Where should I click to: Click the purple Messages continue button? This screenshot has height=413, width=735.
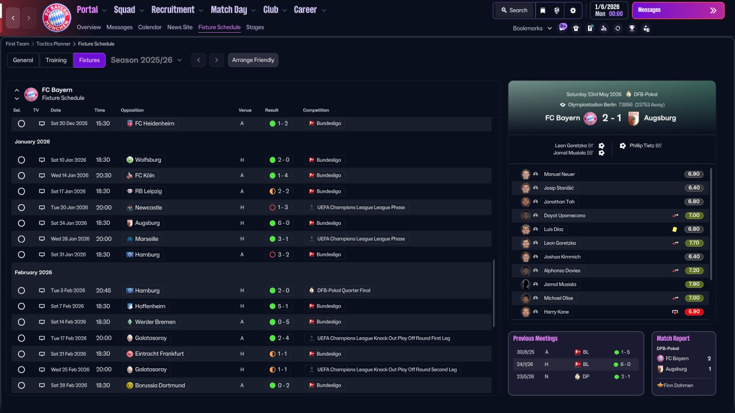678,10
